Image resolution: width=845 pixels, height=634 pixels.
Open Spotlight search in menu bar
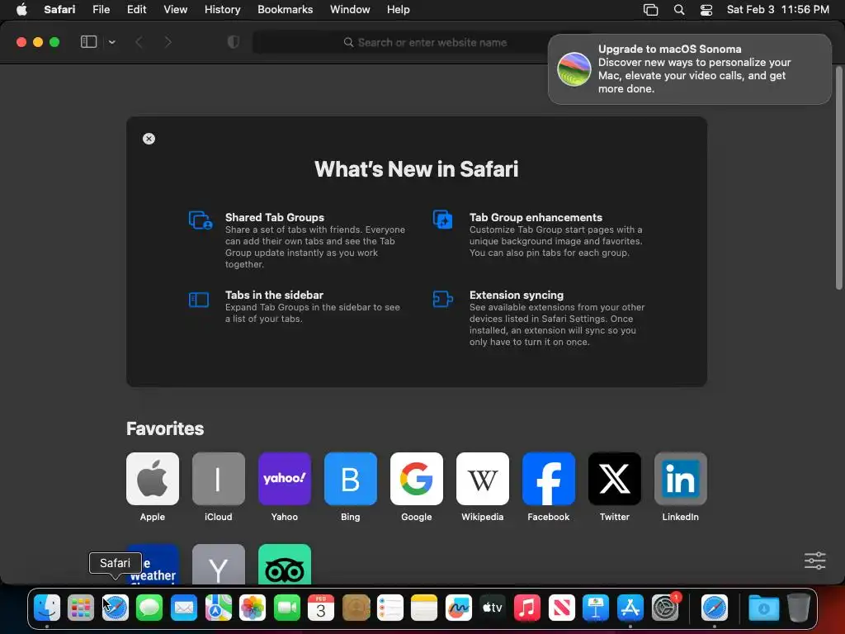click(x=679, y=9)
